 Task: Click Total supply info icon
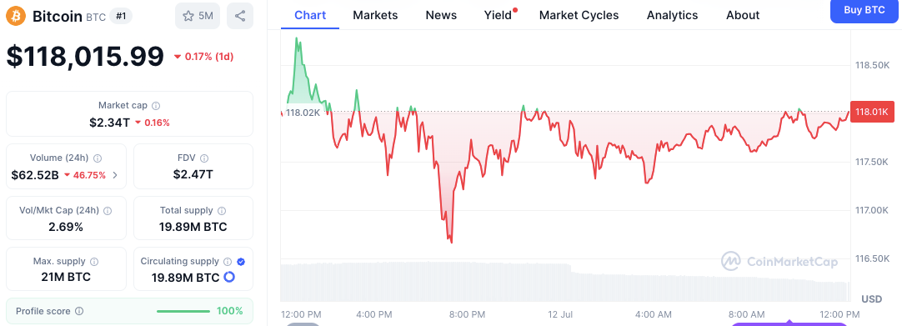click(222, 211)
